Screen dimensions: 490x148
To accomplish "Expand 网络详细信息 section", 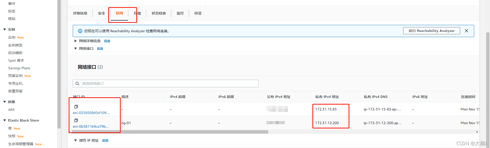I will point(75,41).
